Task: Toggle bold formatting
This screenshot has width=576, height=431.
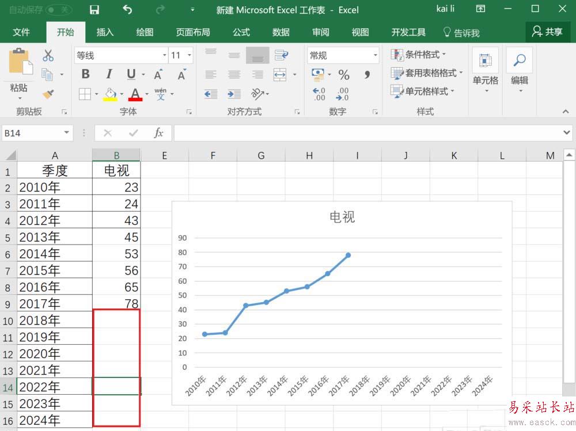Action: point(86,74)
